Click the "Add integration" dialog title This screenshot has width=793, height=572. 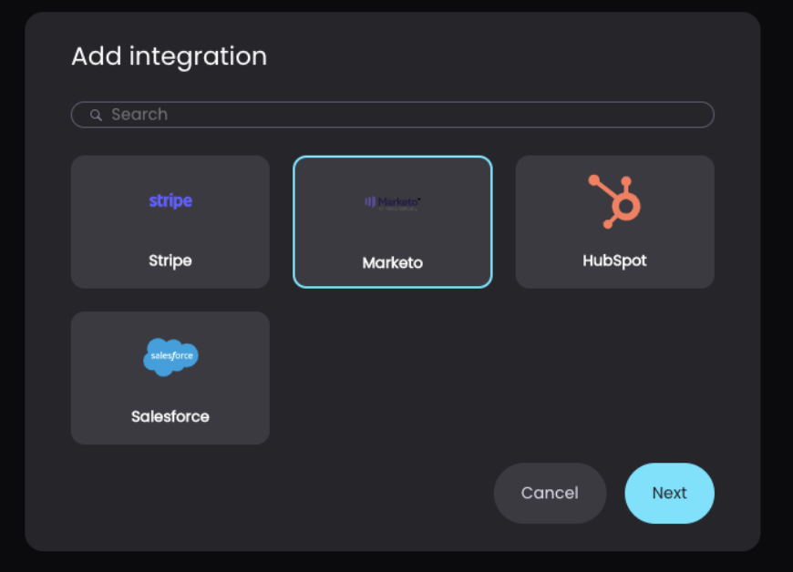click(169, 56)
